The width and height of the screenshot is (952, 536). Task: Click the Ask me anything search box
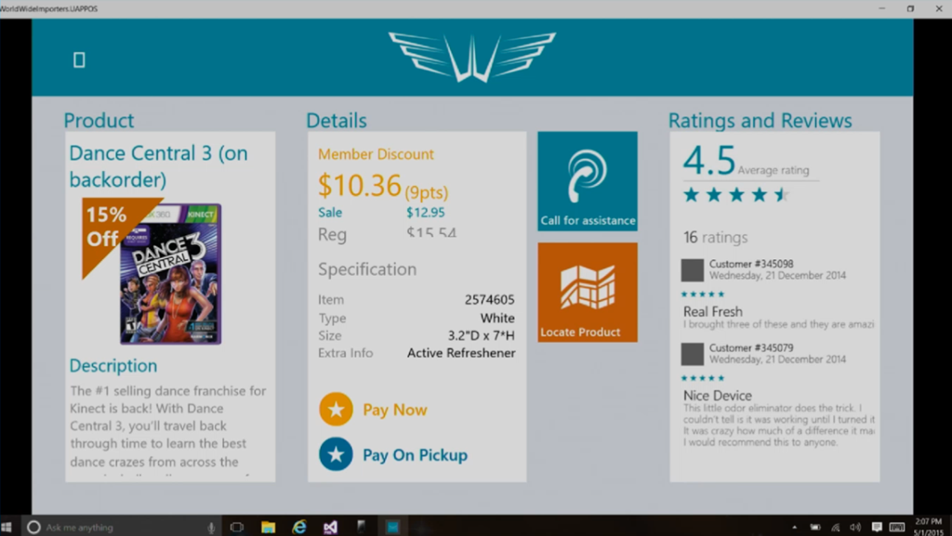pyautogui.click(x=122, y=527)
